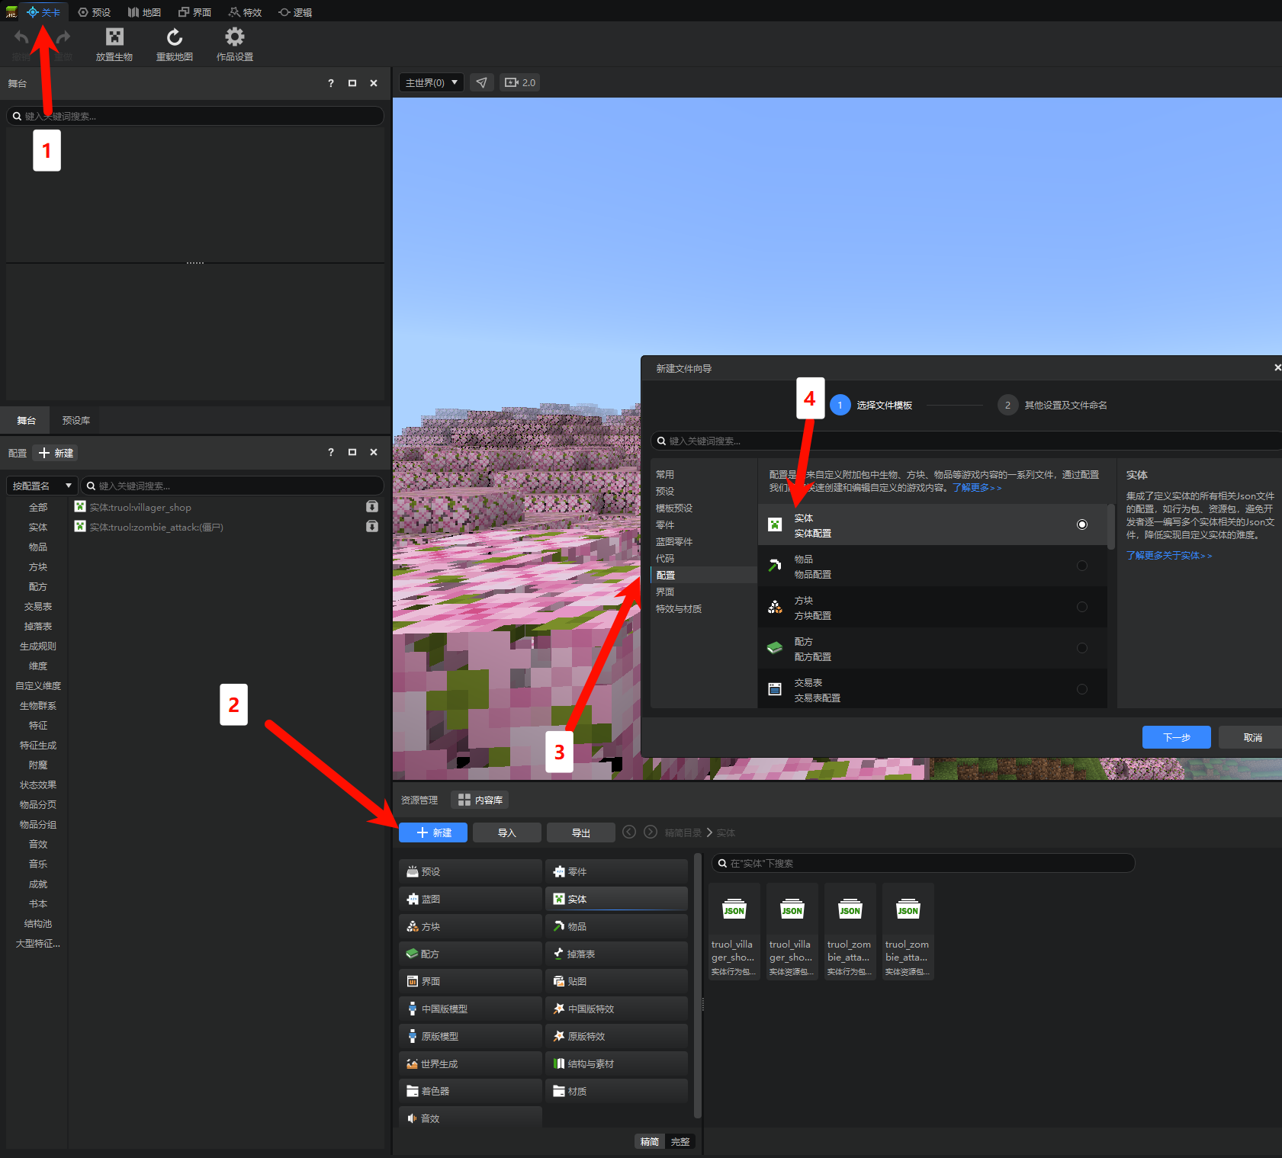Open 特效 top menu tab

(246, 12)
